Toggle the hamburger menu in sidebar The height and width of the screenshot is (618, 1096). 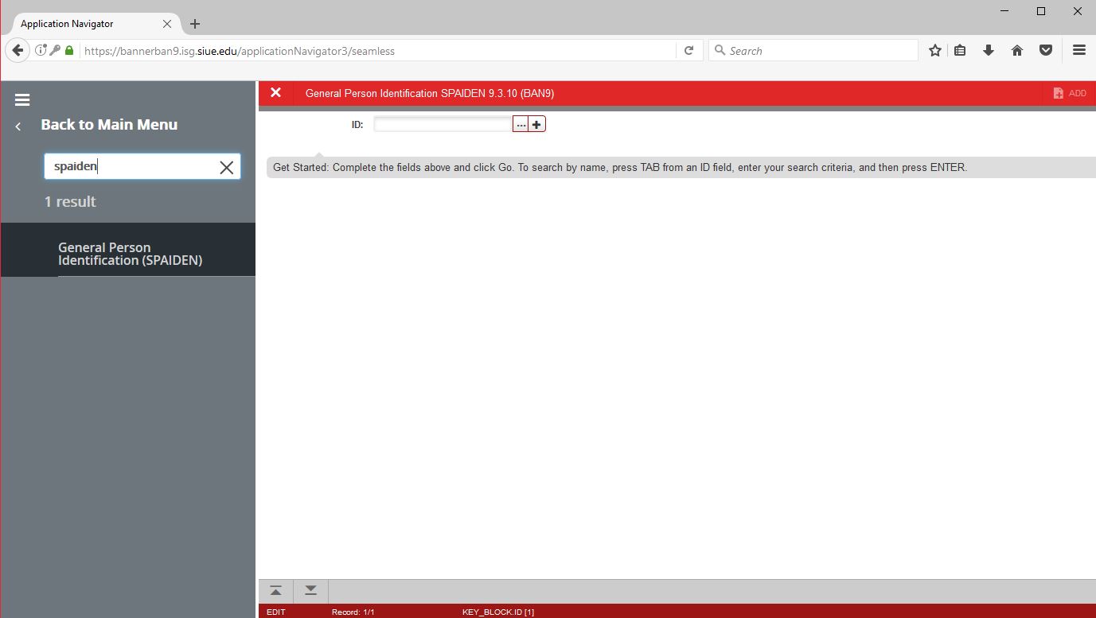tap(22, 100)
